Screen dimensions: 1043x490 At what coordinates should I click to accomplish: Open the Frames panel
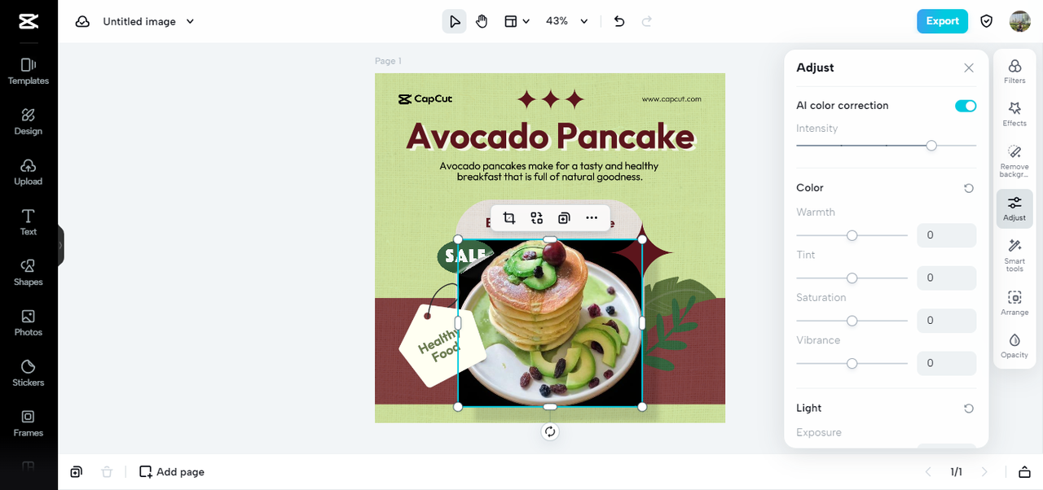point(29,424)
